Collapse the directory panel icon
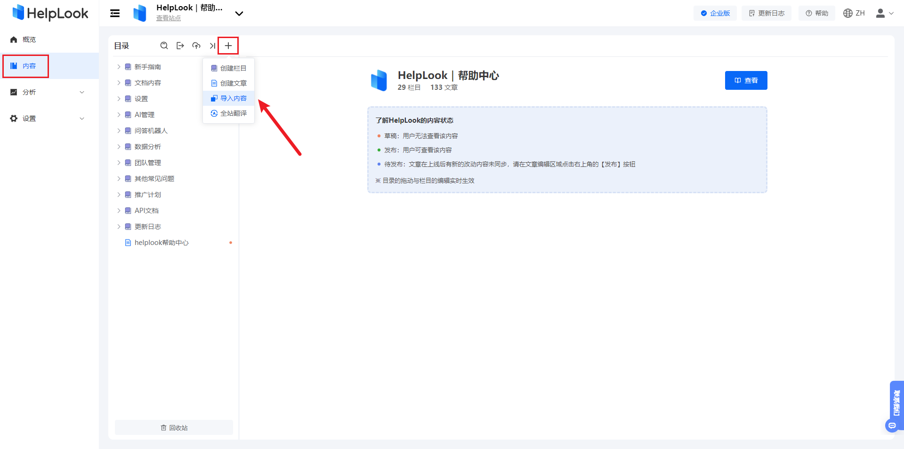 coord(212,46)
